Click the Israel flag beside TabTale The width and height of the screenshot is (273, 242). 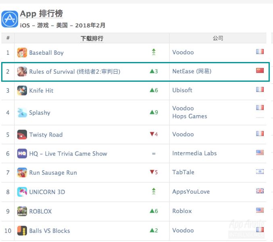[260, 172]
